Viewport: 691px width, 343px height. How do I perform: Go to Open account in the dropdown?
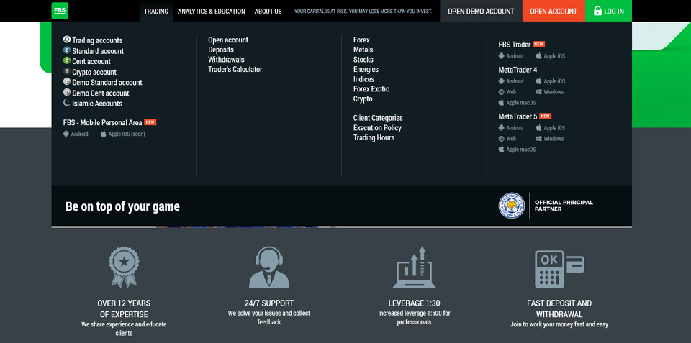pos(228,40)
